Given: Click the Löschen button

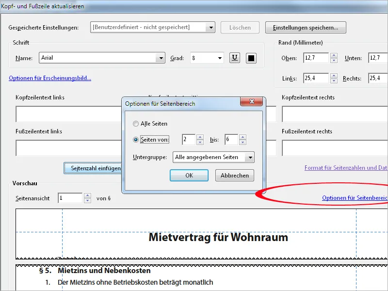Looking at the screenshot, I should 240,28.
